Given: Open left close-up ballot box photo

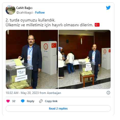Looking at the screenshot, I should point(32,59).
